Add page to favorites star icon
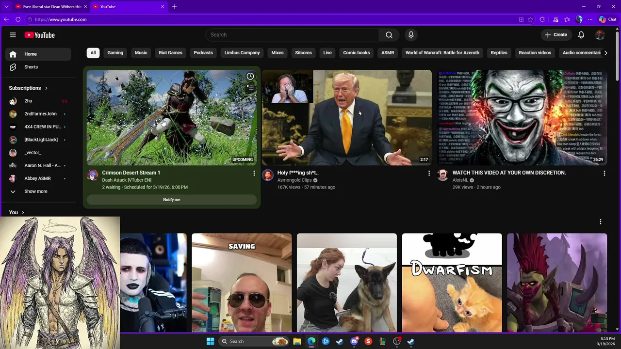 (x=531, y=19)
